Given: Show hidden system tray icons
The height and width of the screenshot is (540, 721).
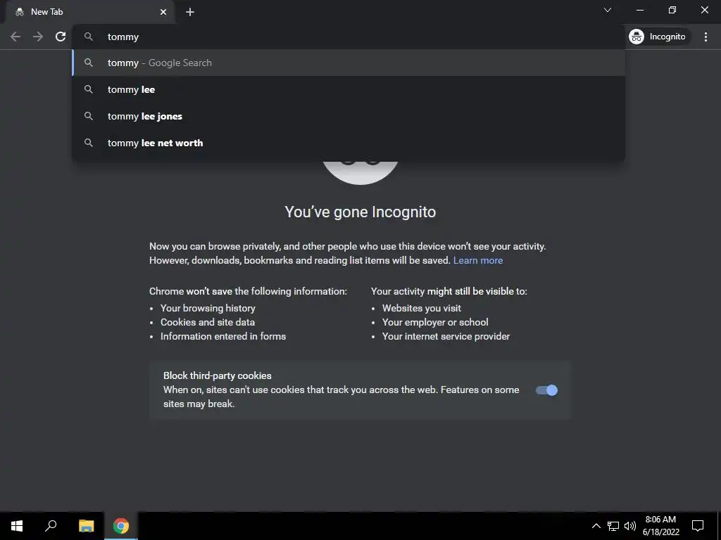Looking at the screenshot, I should click(596, 526).
